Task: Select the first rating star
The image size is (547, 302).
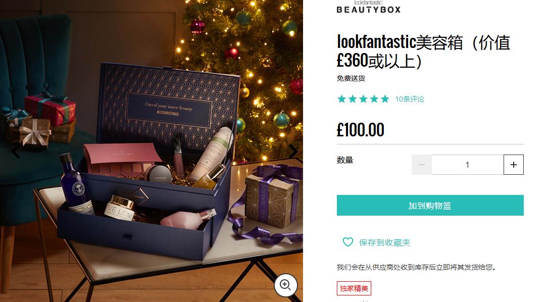Action: 341,99
